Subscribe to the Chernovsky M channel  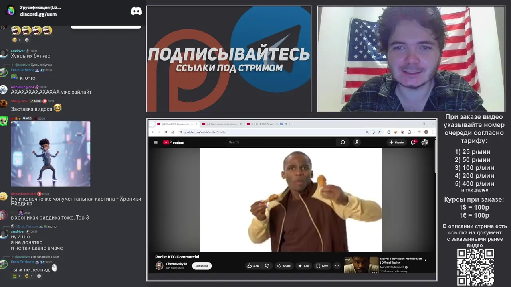pos(202,266)
